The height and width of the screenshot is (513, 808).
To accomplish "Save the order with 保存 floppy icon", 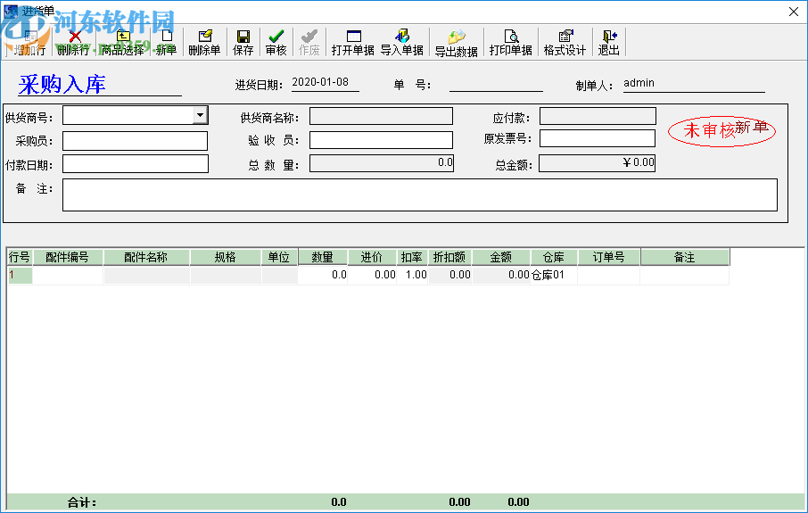I will 243,36.
